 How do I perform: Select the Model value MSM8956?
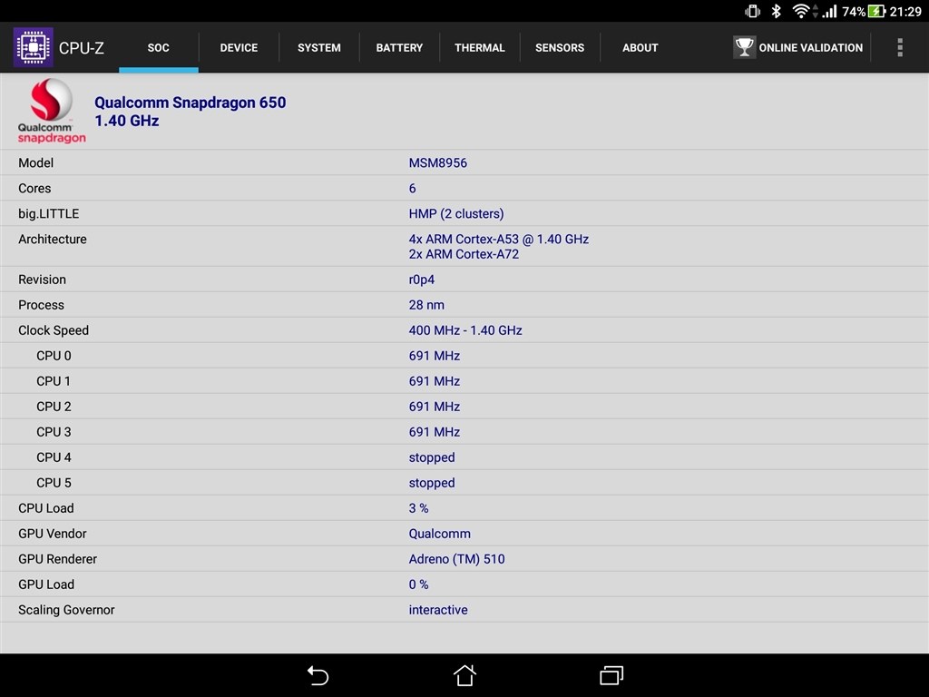click(x=438, y=163)
